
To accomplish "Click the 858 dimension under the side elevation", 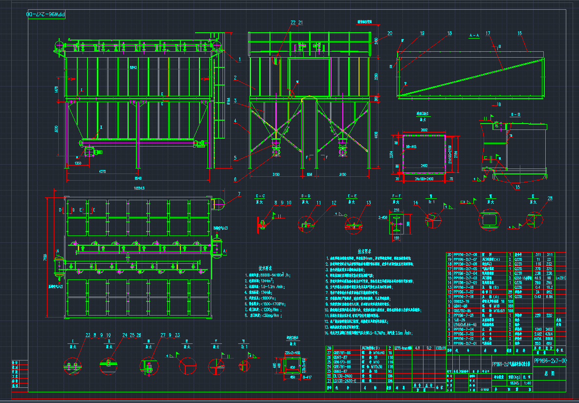I will [310, 174].
